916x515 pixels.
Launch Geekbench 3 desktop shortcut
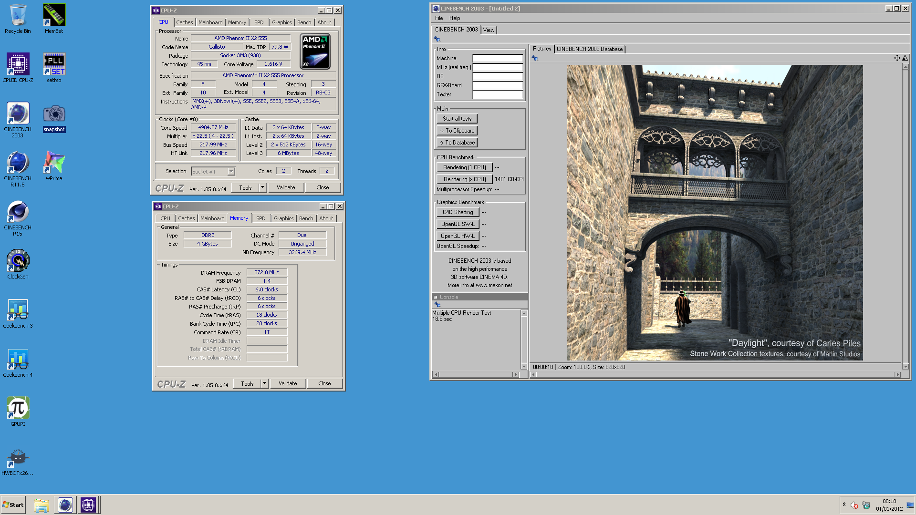coord(18,313)
